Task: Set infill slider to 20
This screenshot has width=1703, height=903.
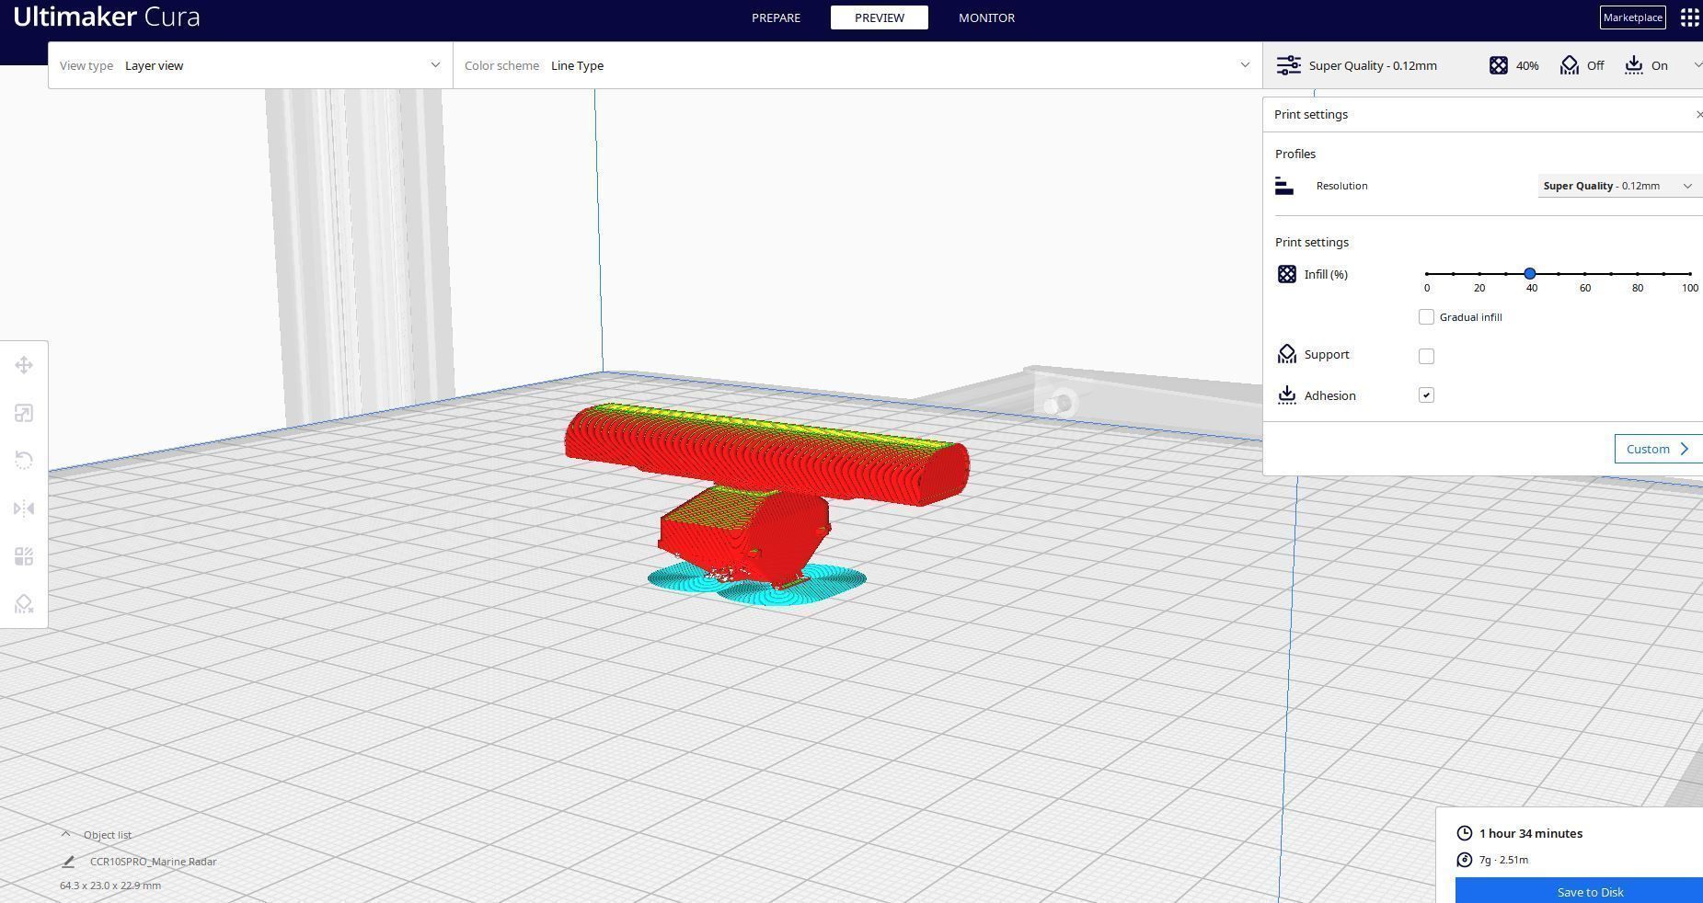Action: (x=1479, y=274)
